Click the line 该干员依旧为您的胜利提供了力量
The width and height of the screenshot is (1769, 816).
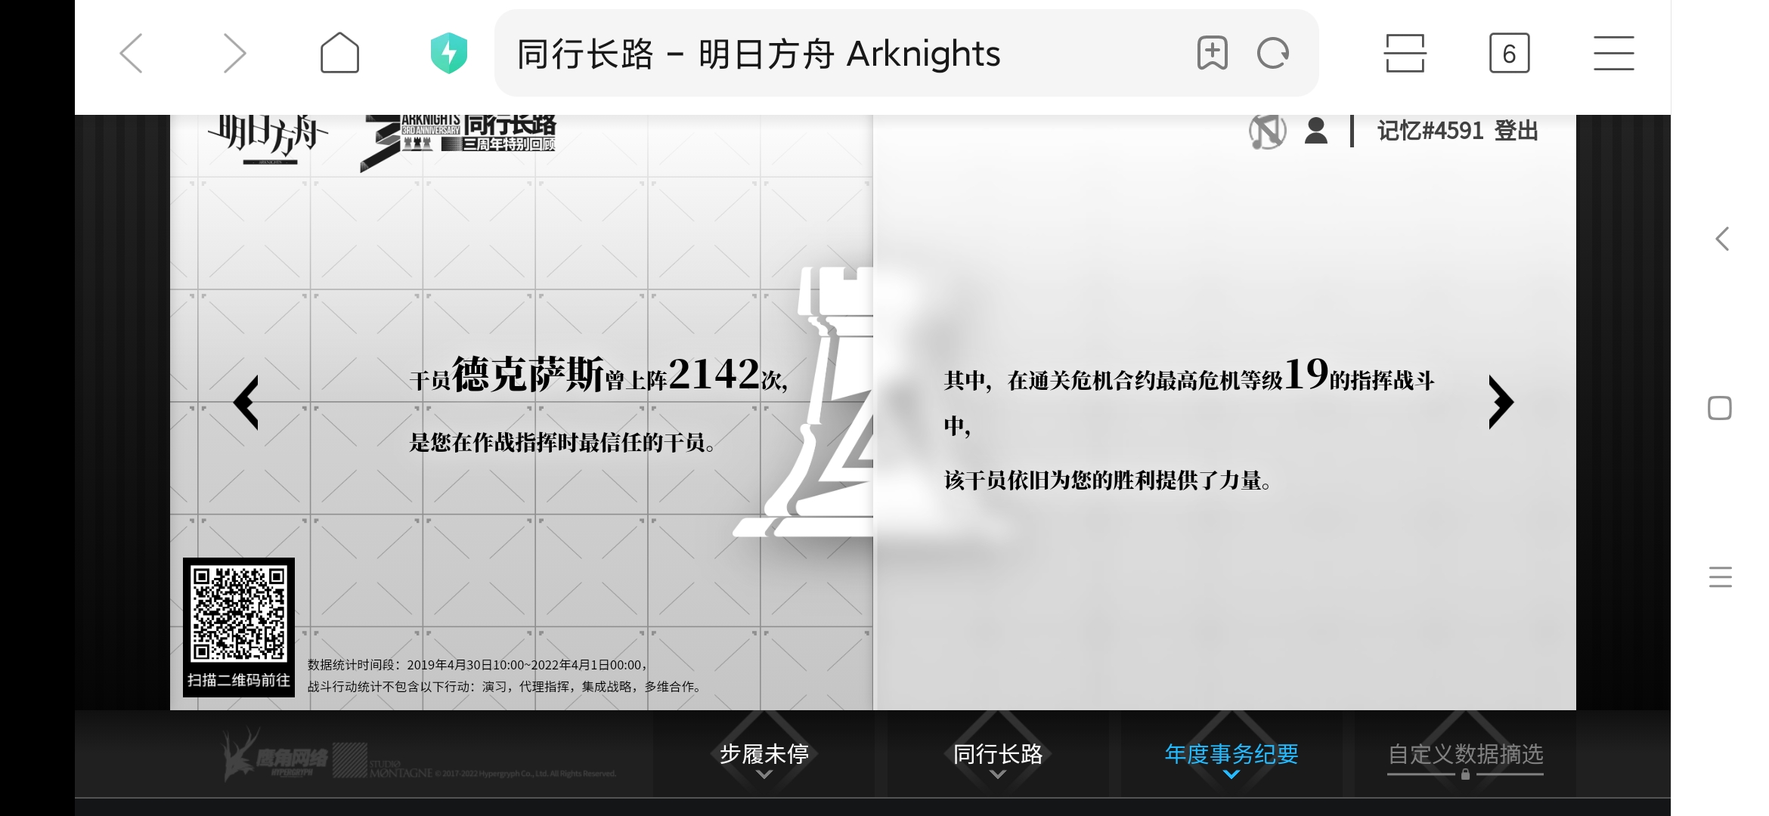1108,481
